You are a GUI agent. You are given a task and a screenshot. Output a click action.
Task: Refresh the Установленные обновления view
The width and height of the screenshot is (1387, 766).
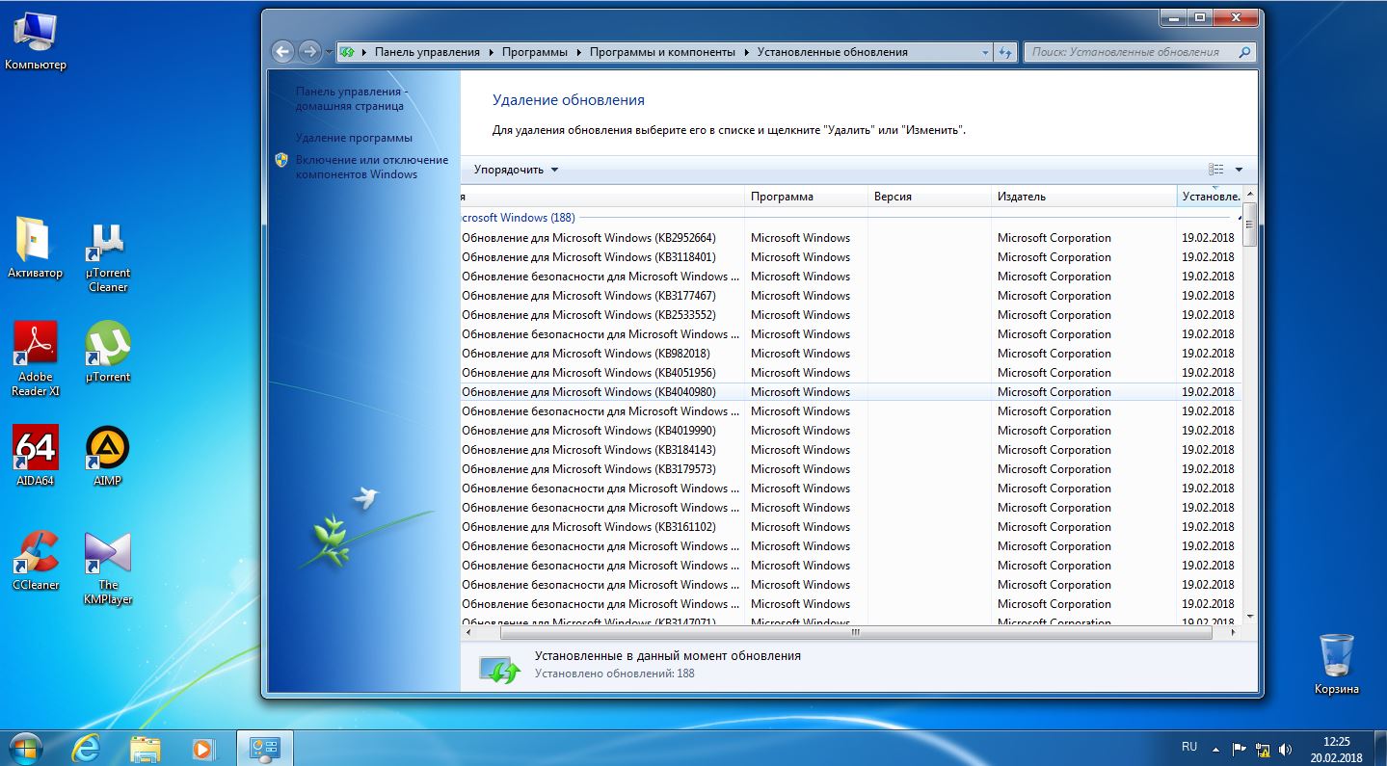coord(1005,52)
